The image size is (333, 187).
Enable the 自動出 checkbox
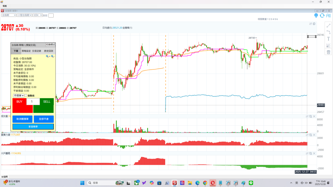click(x=26, y=96)
